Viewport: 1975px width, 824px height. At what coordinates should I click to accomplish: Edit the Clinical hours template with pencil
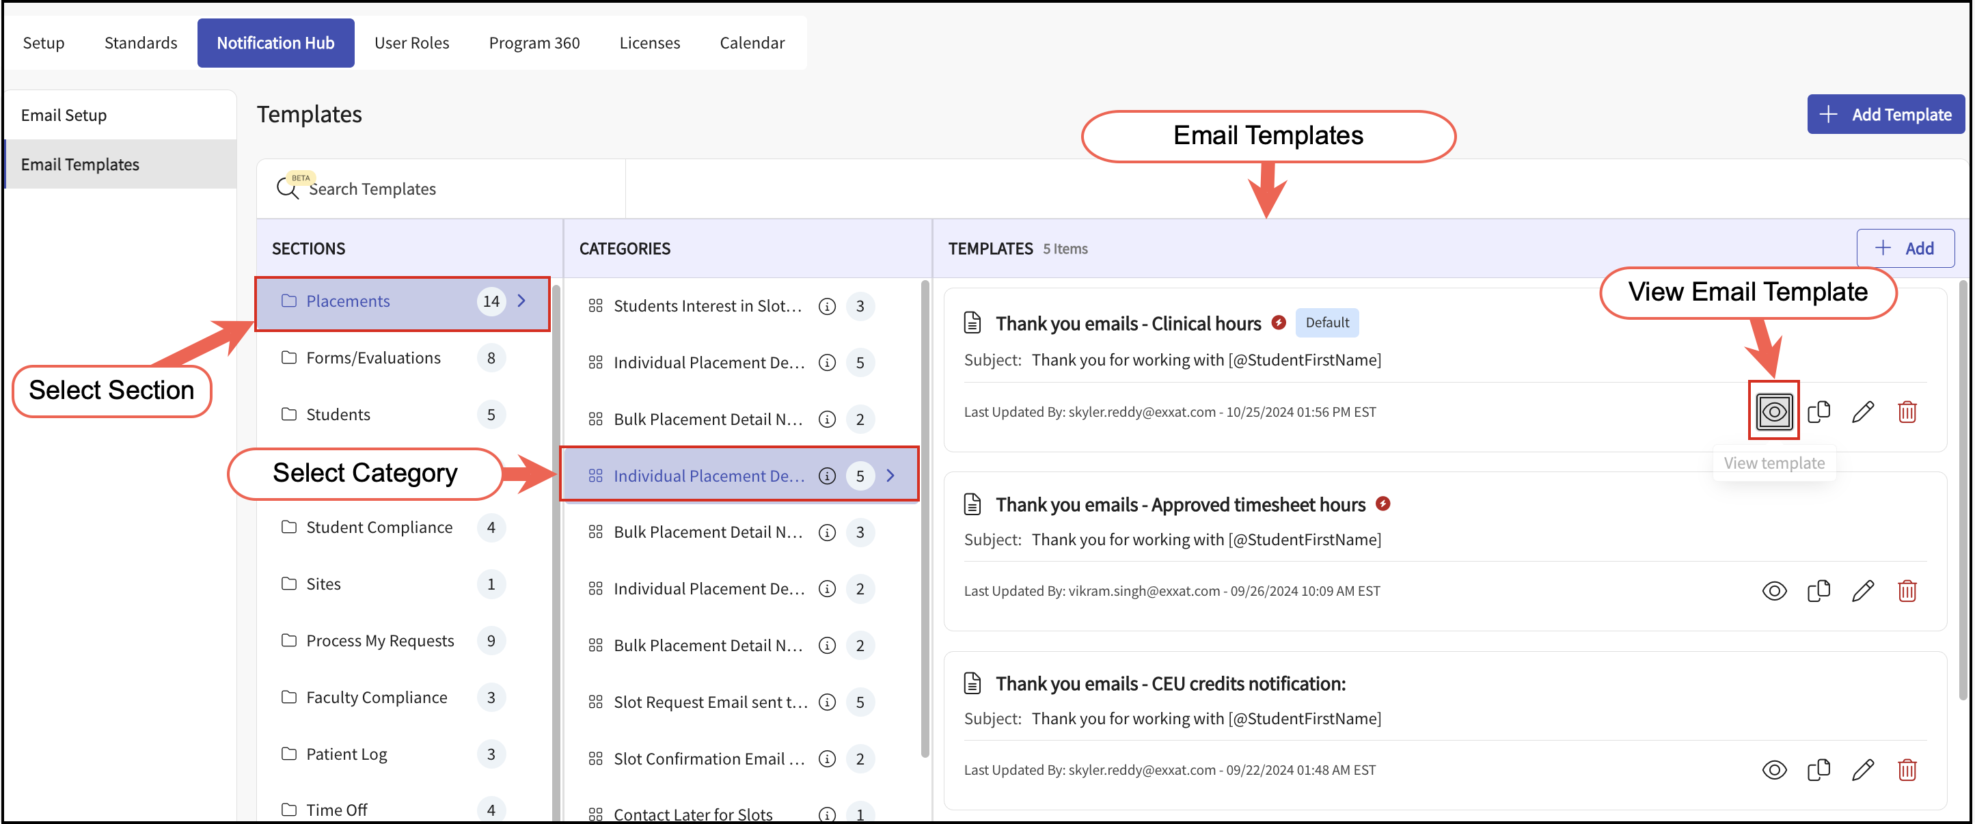point(1862,411)
